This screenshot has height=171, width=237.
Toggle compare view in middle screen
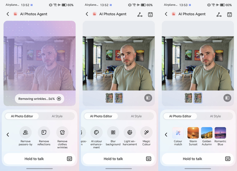click(x=148, y=98)
